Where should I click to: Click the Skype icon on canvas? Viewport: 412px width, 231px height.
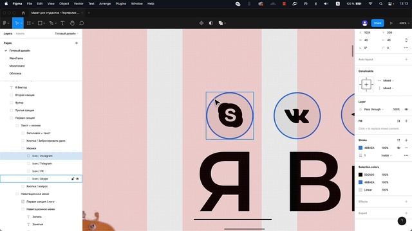[230, 116]
